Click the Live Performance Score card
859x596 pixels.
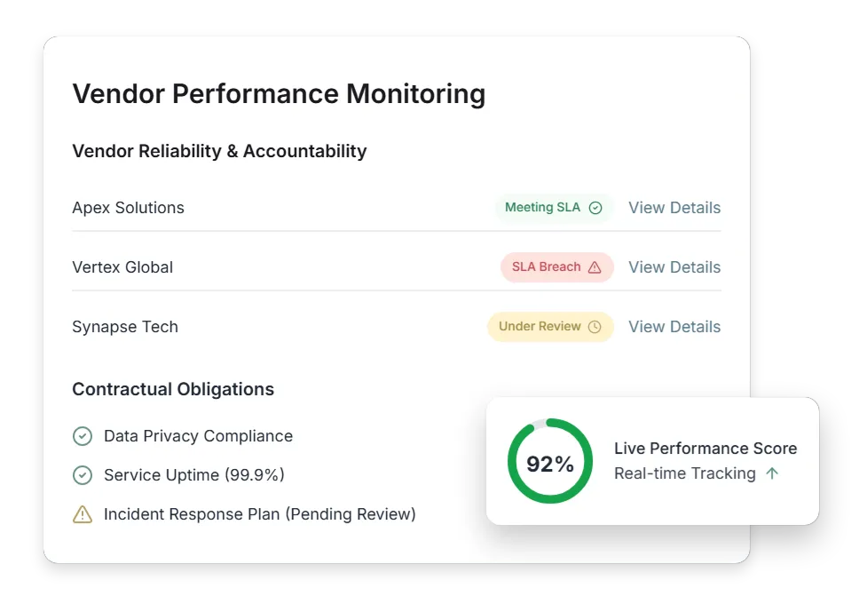coord(652,460)
